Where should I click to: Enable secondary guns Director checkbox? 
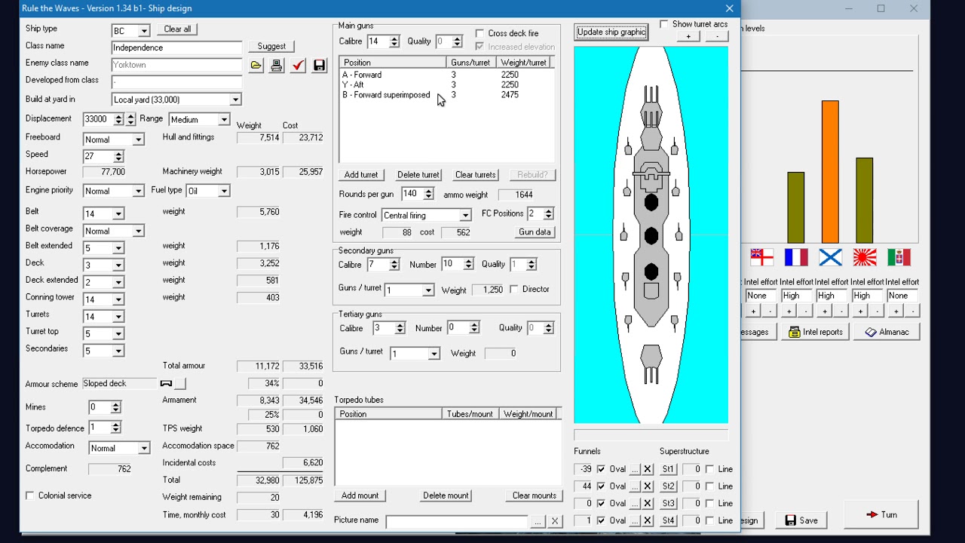pos(514,289)
